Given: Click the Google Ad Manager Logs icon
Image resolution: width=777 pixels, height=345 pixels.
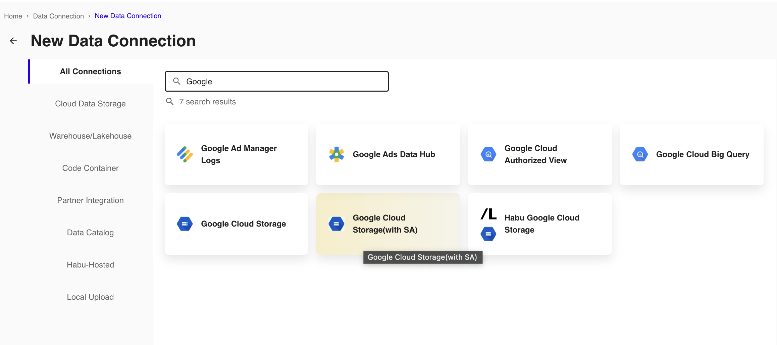Looking at the screenshot, I should 185,154.
